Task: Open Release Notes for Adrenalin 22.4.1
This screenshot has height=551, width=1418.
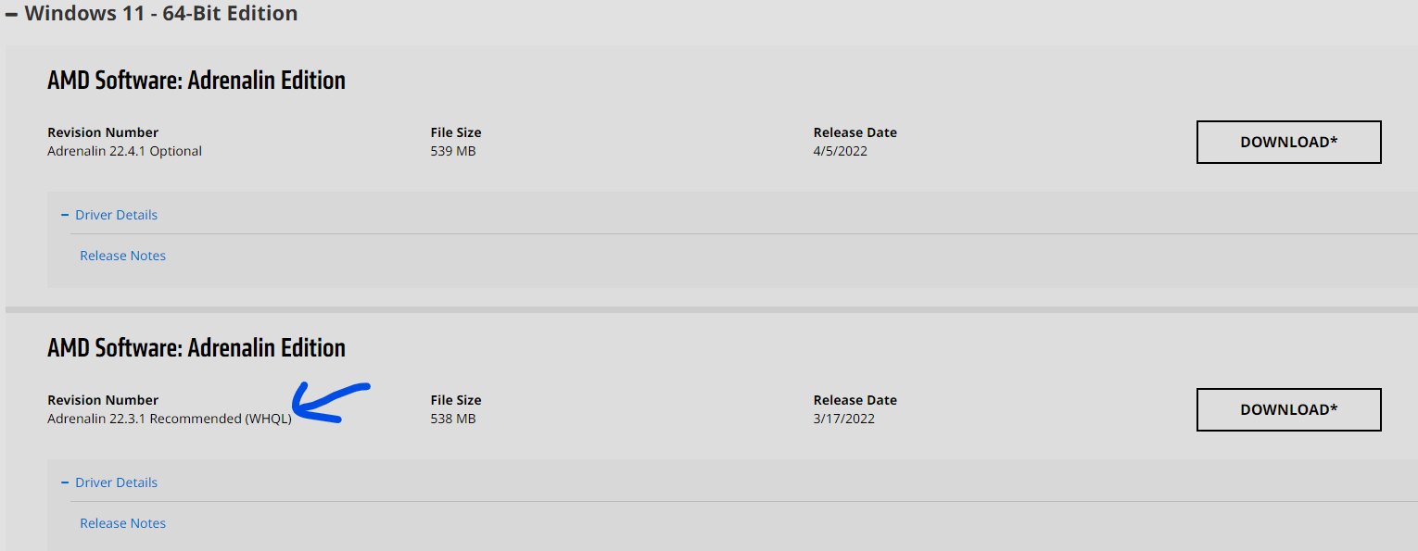Action: [x=122, y=256]
